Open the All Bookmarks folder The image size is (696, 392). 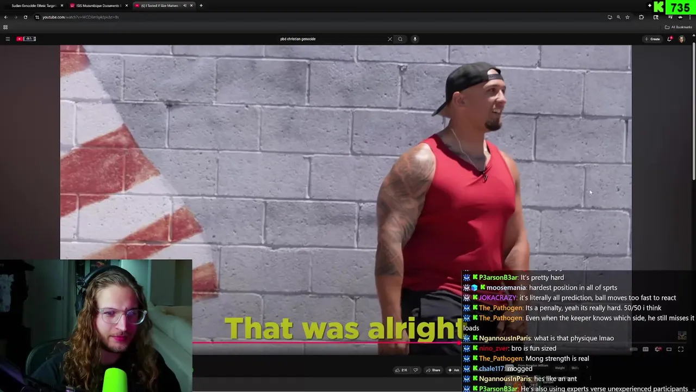click(x=678, y=27)
